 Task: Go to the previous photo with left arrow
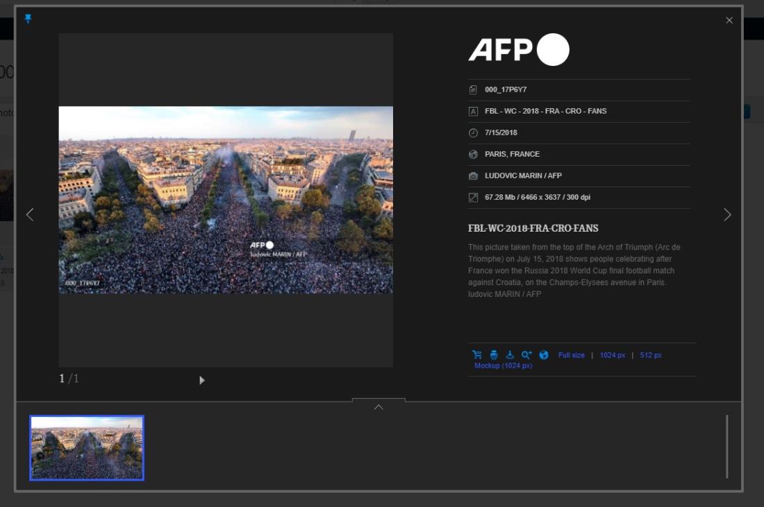[x=30, y=214]
